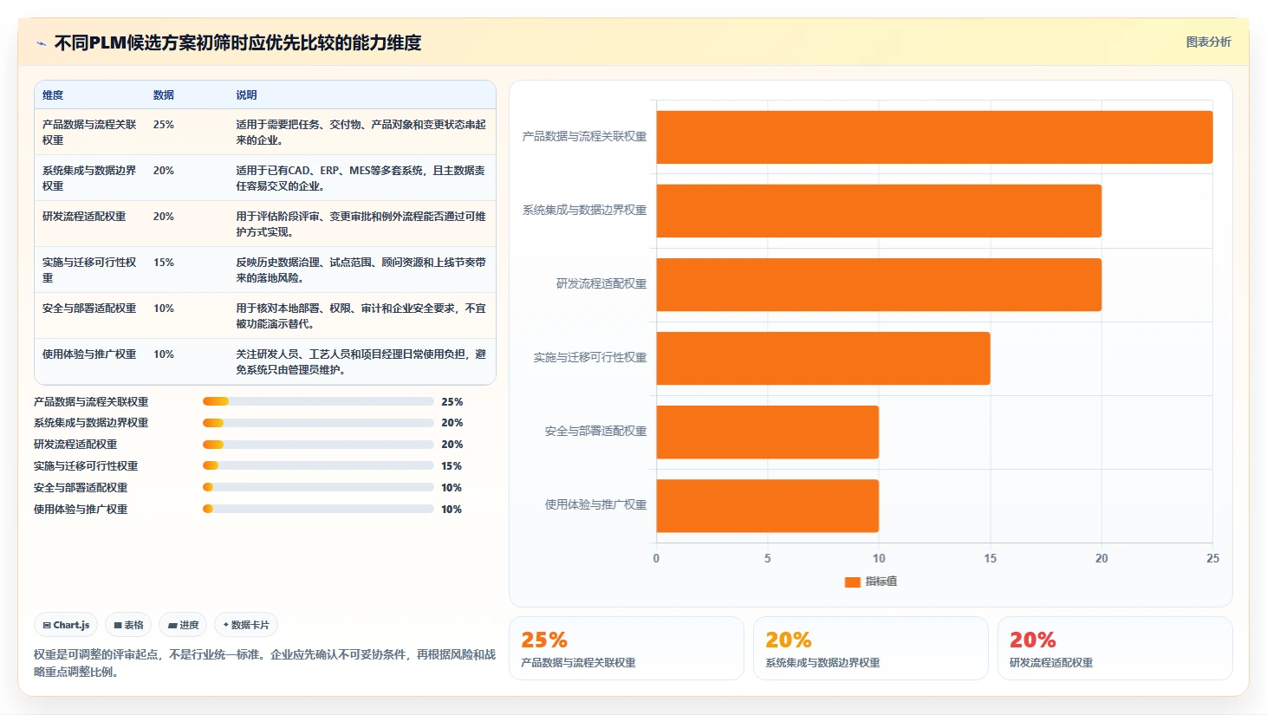Click the 产品数据与流程关联权重 chart bar

(x=934, y=137)
